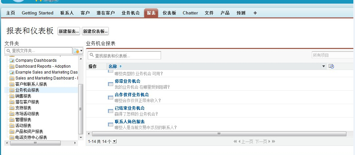Image resolution: width=355 pixels, height=155 pixels.
Task: Click the report icon beside 联系人角色报表
Action: [111, 124]
